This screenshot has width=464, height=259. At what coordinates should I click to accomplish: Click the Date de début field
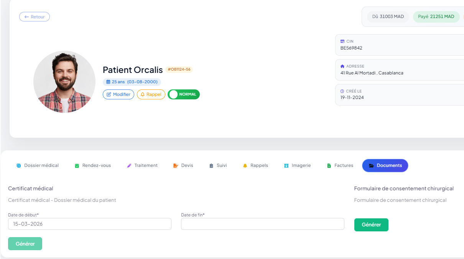tap(89, 224)
